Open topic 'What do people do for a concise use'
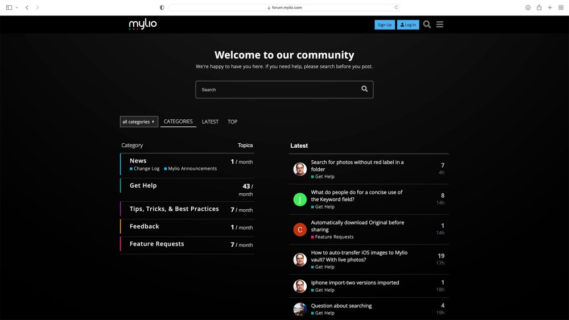This screenshot has width=569, height=320. (x=356, y=196)
